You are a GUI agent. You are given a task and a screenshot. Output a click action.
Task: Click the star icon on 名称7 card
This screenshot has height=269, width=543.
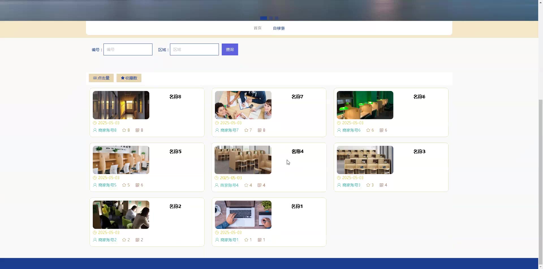(x=246, y=130)
